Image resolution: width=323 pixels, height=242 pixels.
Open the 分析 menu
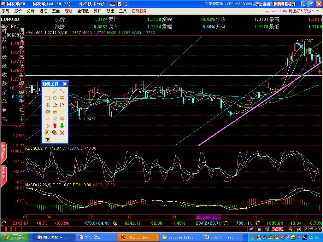pos(31,11)
